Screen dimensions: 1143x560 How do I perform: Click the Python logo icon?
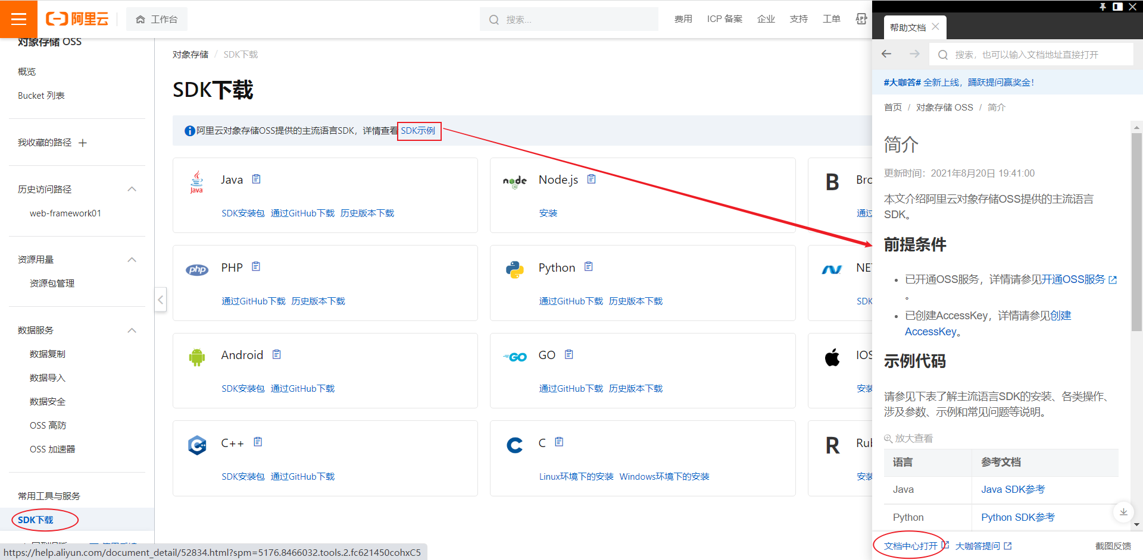(514, 269)
